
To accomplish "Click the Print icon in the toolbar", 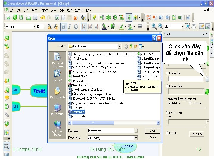I will click(29, 17).
